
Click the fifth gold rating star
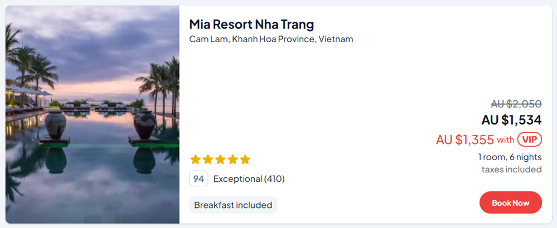245,160
